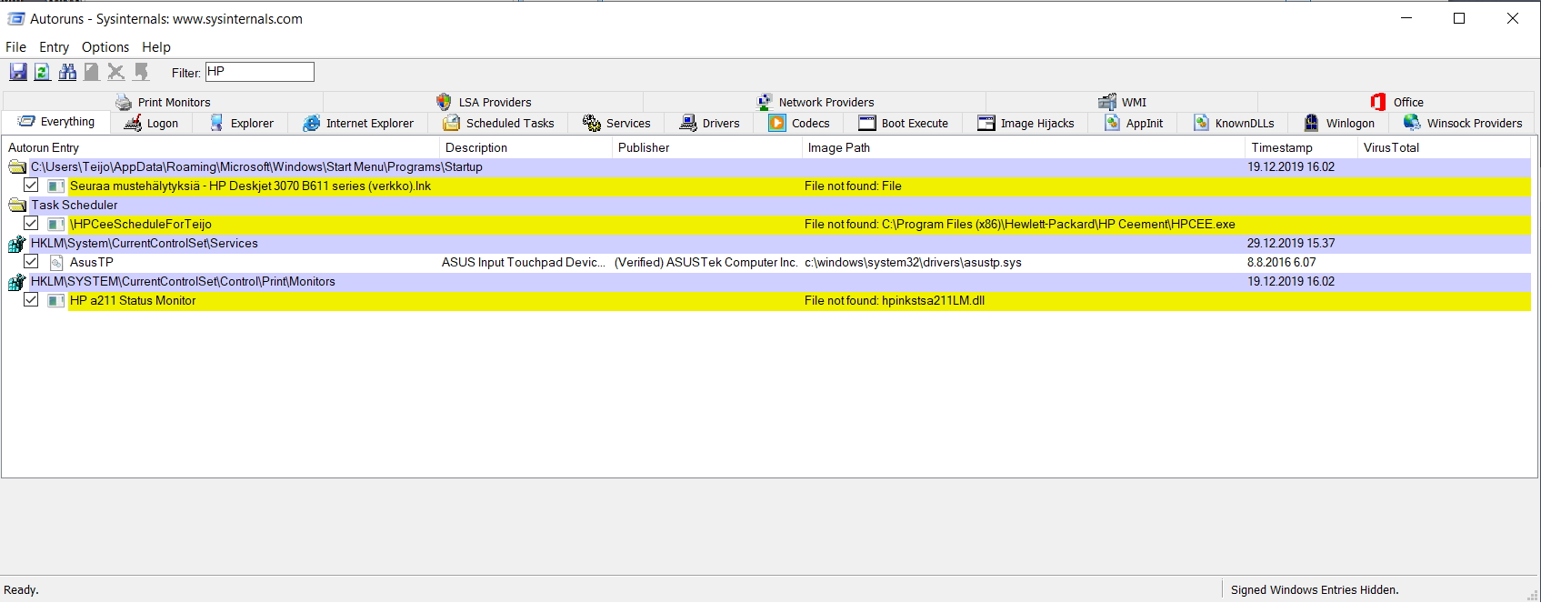Image resolution: width=1541 pixels, height=603 pixels.
Task: Click the Refresh toolbar icon
Action: tap(43, 72)
